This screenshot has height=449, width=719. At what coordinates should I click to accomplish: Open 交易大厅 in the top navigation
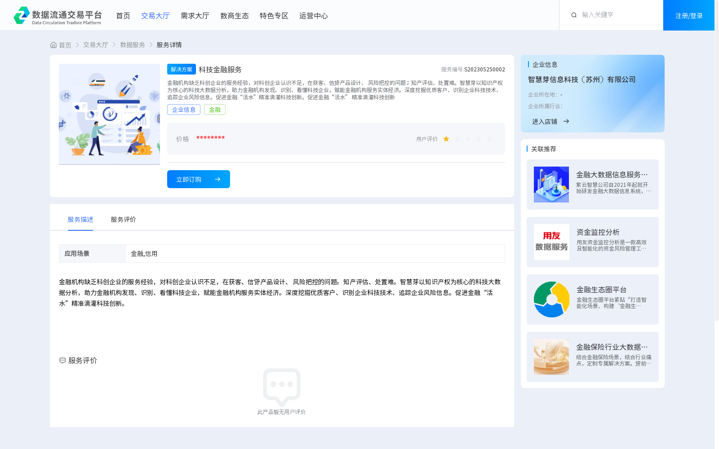tap(155, 16)
